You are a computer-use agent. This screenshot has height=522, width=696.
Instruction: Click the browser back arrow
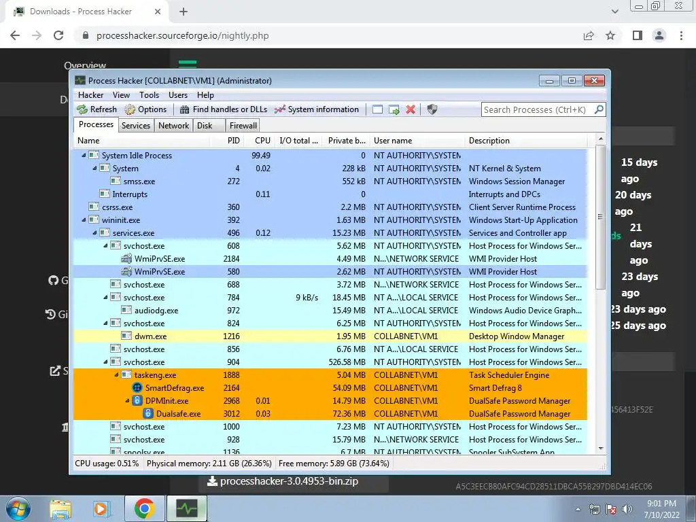[15, 35]
